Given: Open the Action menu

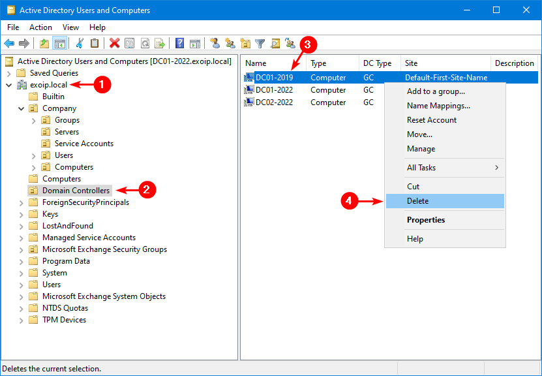Looking at the screenshot, I should [41, 27].
